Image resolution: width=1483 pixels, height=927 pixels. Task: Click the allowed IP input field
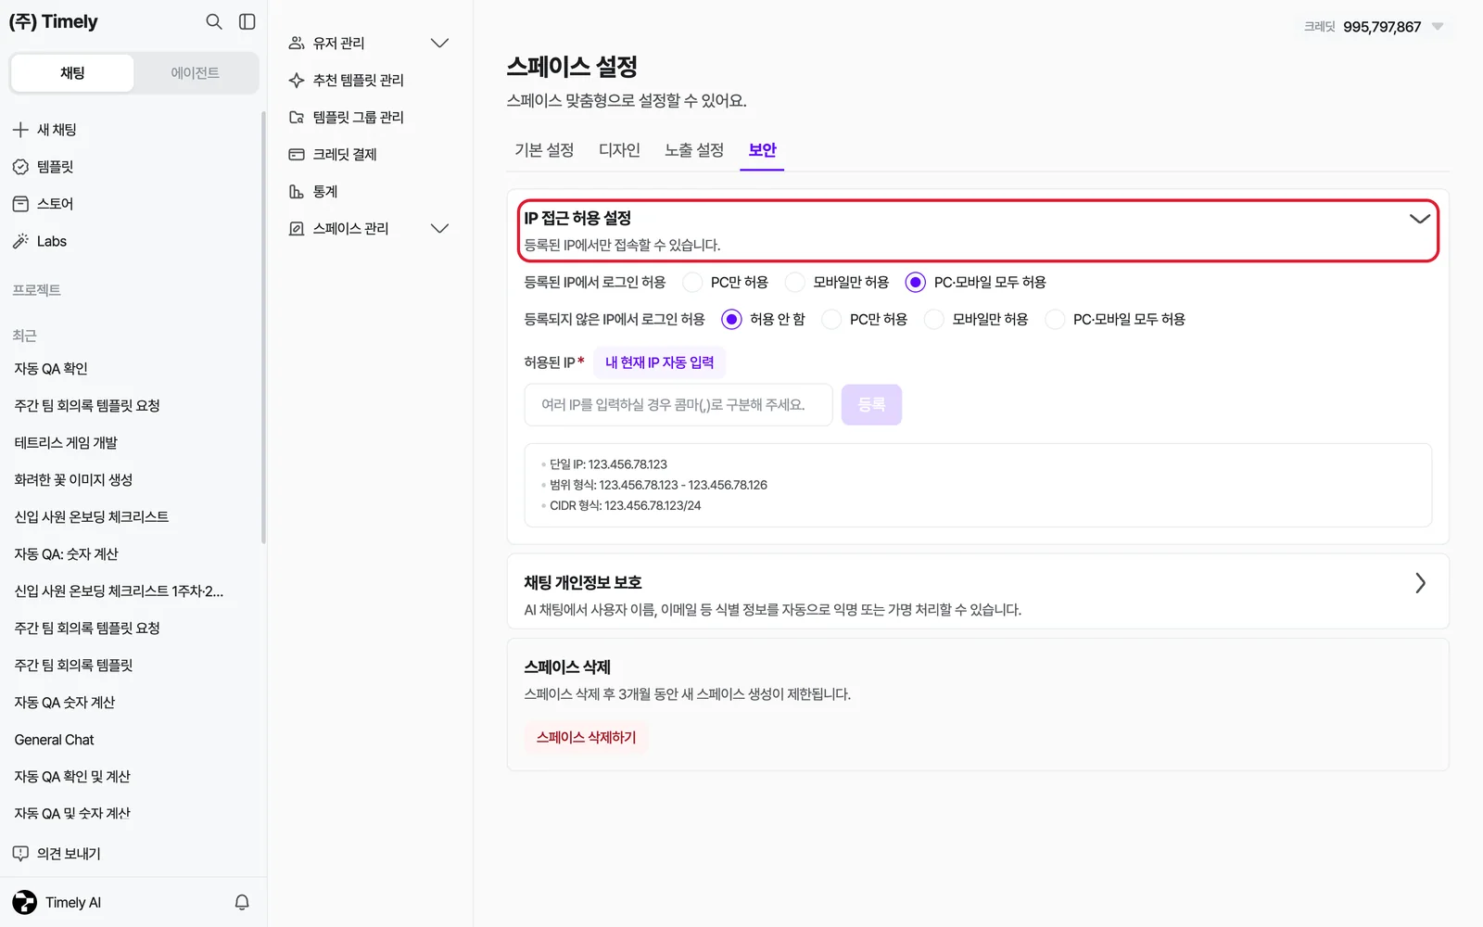(x=678, y=405)
